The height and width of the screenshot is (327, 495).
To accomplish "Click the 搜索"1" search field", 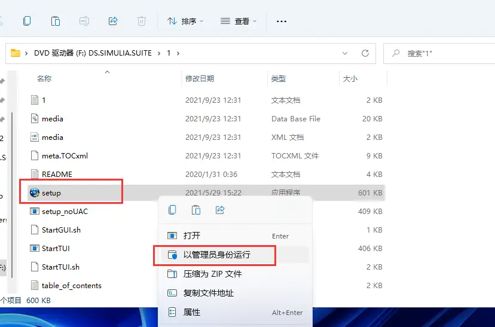I will tap(439, 53).
